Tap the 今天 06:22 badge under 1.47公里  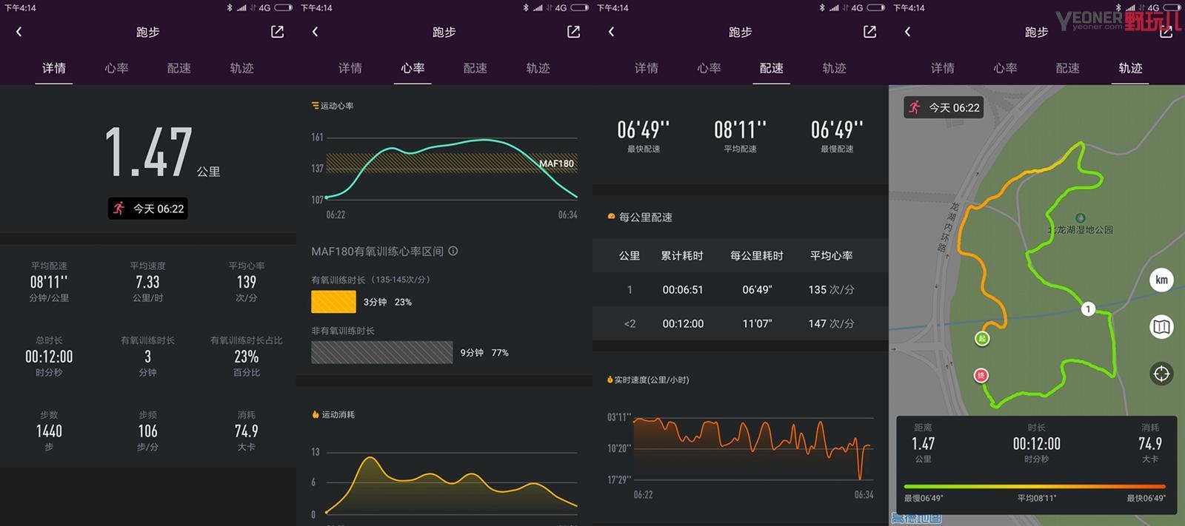[148, 209]
